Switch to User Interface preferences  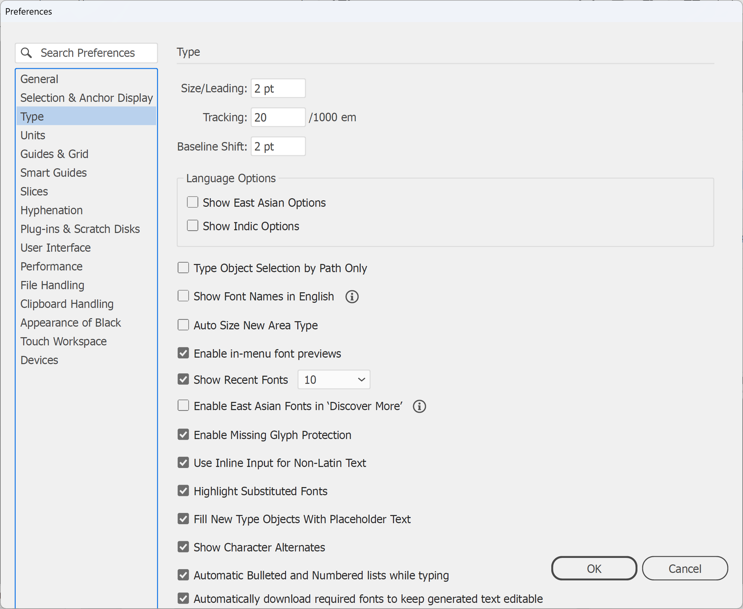coord(86,248)
